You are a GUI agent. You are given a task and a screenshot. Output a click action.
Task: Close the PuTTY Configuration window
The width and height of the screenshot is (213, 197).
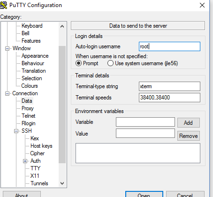coord(202,5)
